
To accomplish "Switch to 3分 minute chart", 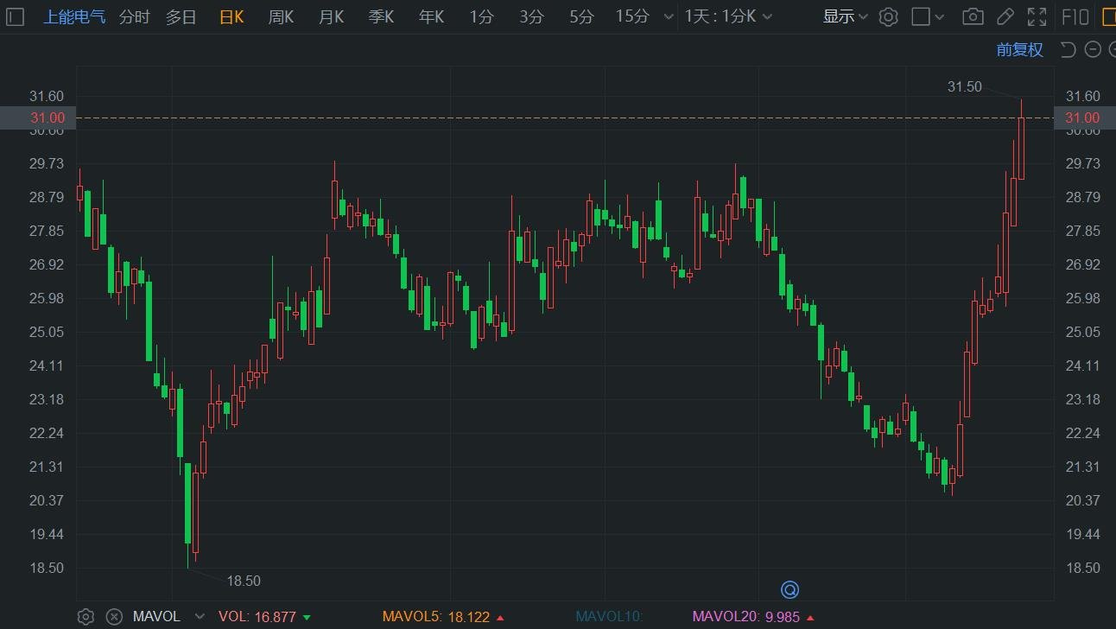I will (x=532, y=16).
